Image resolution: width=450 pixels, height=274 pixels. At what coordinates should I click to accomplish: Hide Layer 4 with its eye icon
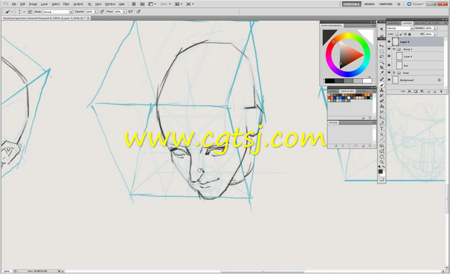(x=389, y=56)
